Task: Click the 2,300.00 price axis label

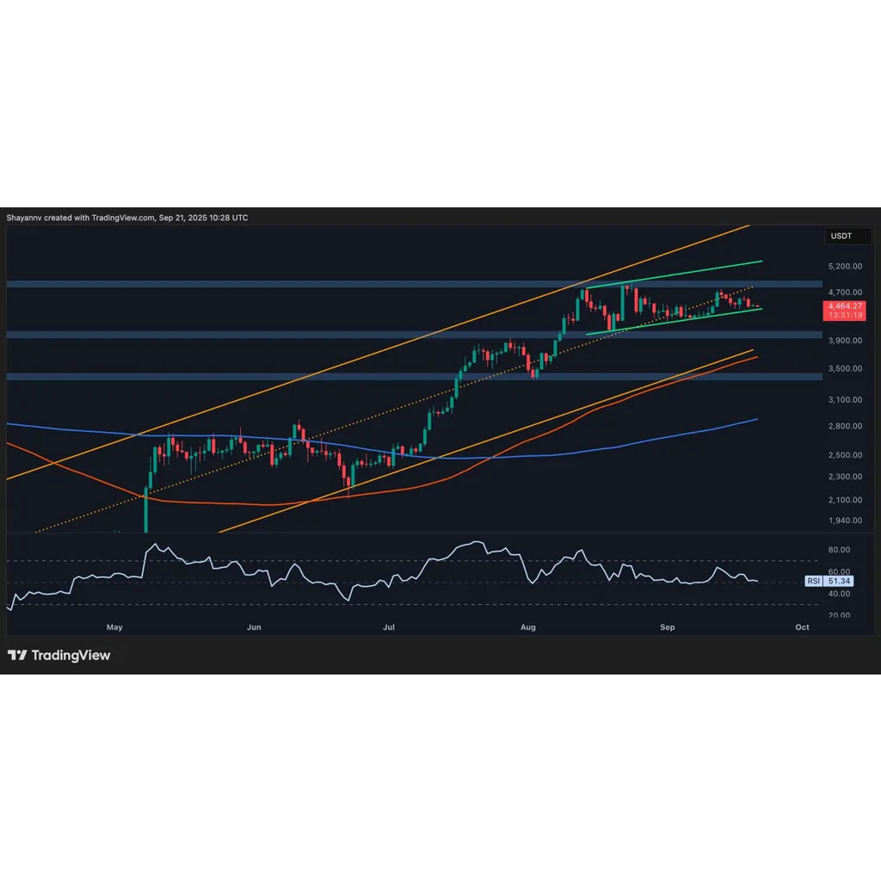Action: (x=845, y=477)
